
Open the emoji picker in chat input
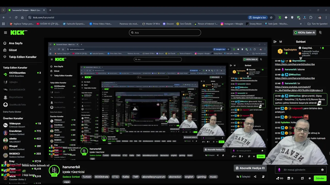coord(322,170)
